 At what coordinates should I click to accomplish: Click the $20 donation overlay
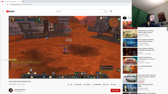click(x=13, y=60)
